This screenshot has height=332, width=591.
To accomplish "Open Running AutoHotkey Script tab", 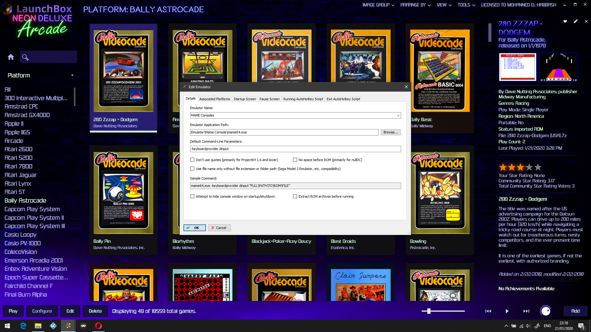I will pyautogui.click(x=303, y=99).
